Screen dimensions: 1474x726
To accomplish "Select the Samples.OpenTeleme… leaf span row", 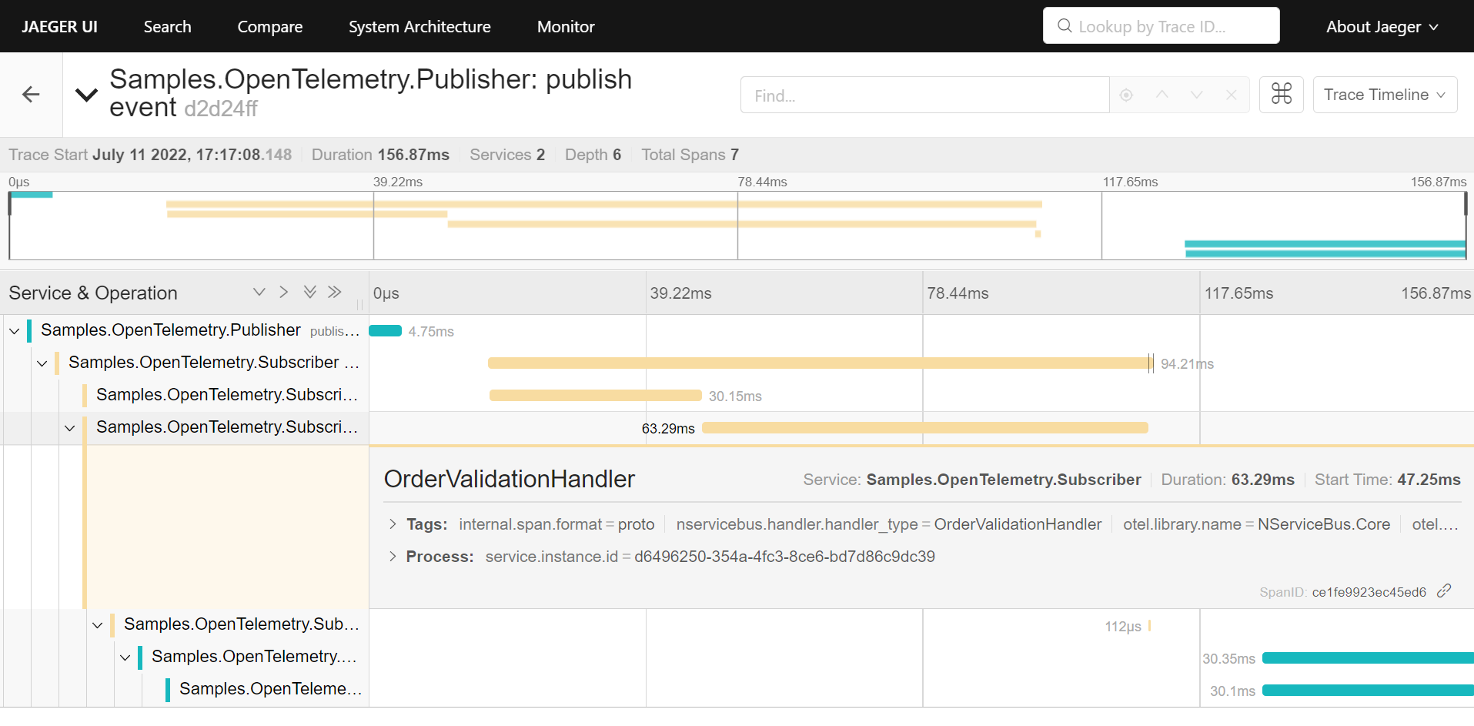I will (x=270, y=689).
